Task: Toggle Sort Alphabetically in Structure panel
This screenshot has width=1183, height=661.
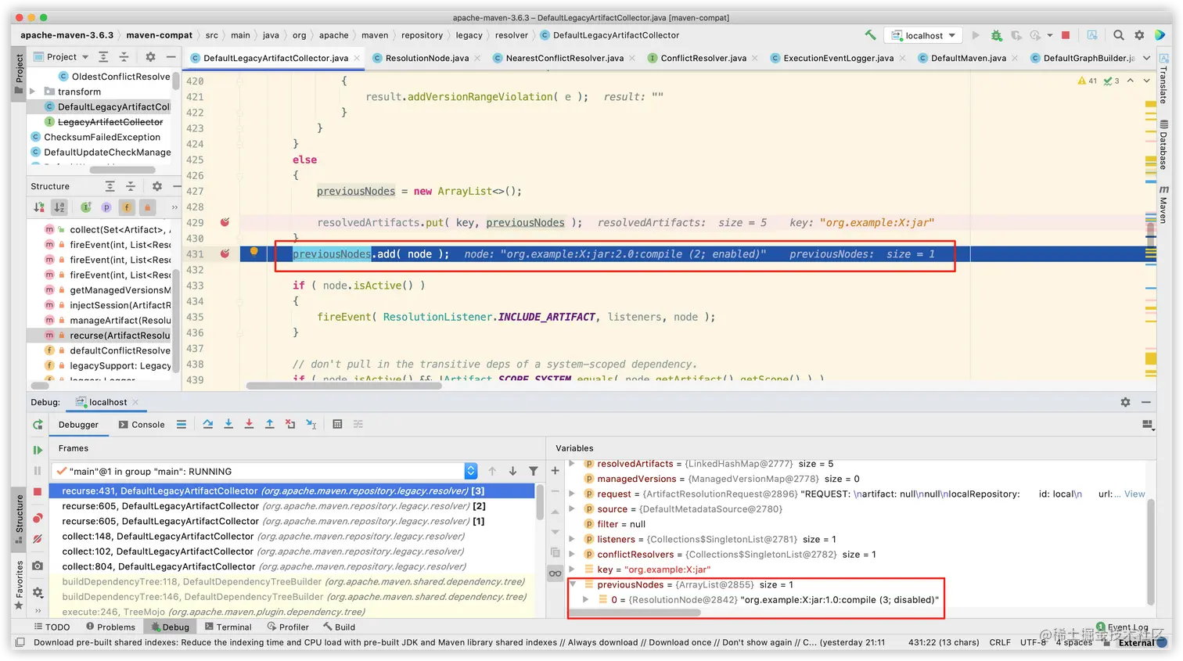Action: pyautogui.click(x=59, y=207)
